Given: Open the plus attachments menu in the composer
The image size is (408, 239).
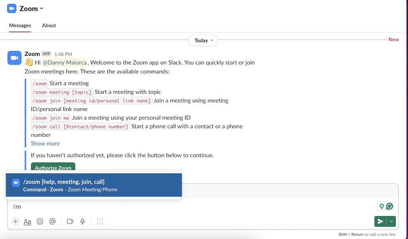Looking at the screenshot, I should [15, 221].
